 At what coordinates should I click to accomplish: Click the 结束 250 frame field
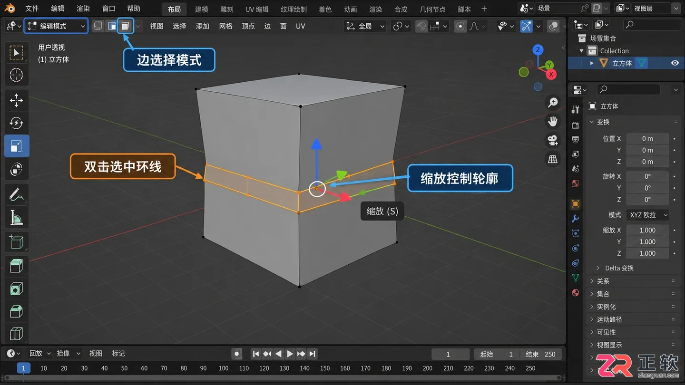click(540, 354)
